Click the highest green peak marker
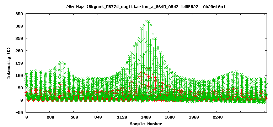The height and width of the screenshot is (127, 273). click(146, 21)
